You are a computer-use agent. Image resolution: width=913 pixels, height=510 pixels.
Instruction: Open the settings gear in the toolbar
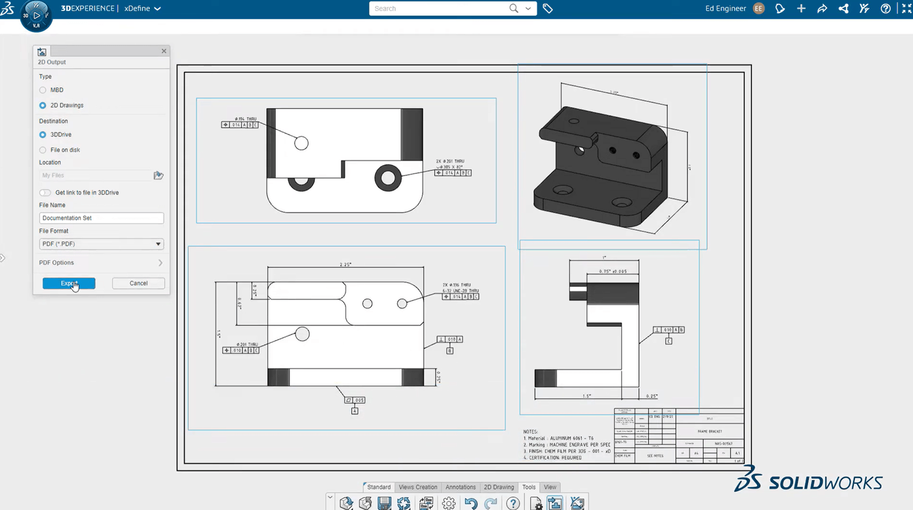449,503
